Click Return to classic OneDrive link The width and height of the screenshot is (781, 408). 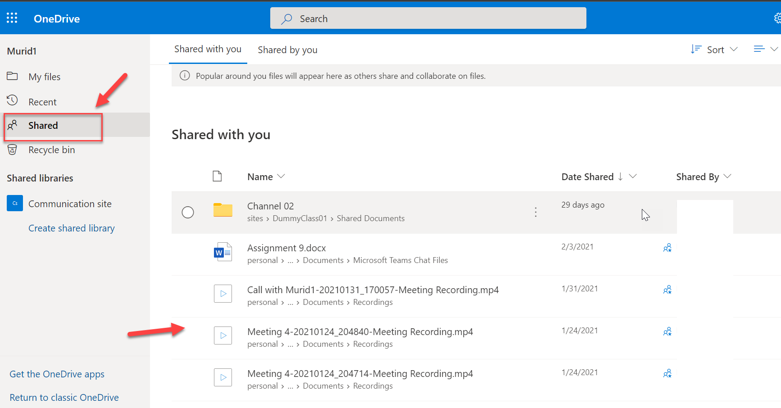64,398
